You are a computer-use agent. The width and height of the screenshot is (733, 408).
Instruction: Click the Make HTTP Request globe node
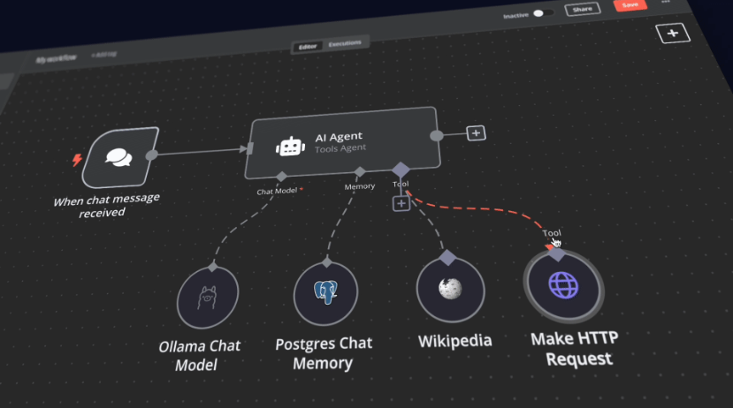click(562, 285)
